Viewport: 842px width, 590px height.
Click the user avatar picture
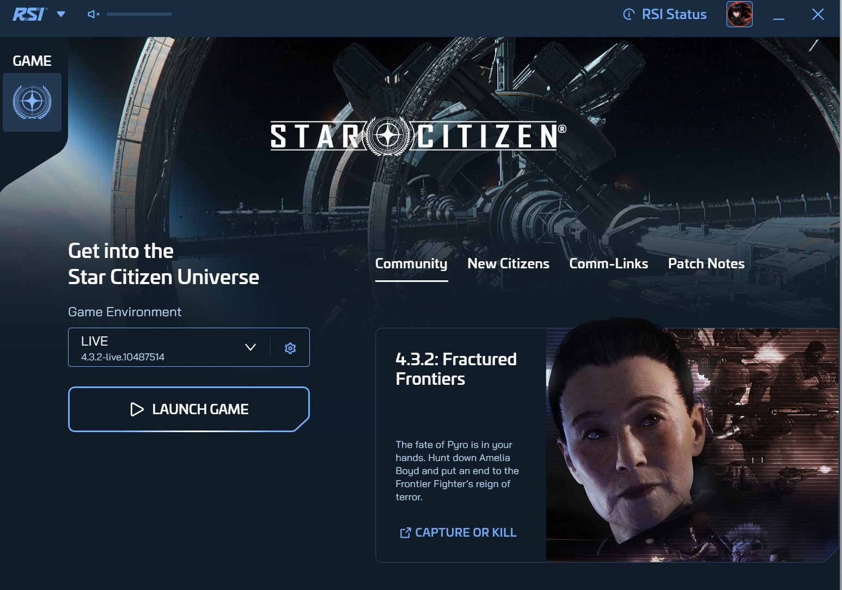(x=739, y=14)
